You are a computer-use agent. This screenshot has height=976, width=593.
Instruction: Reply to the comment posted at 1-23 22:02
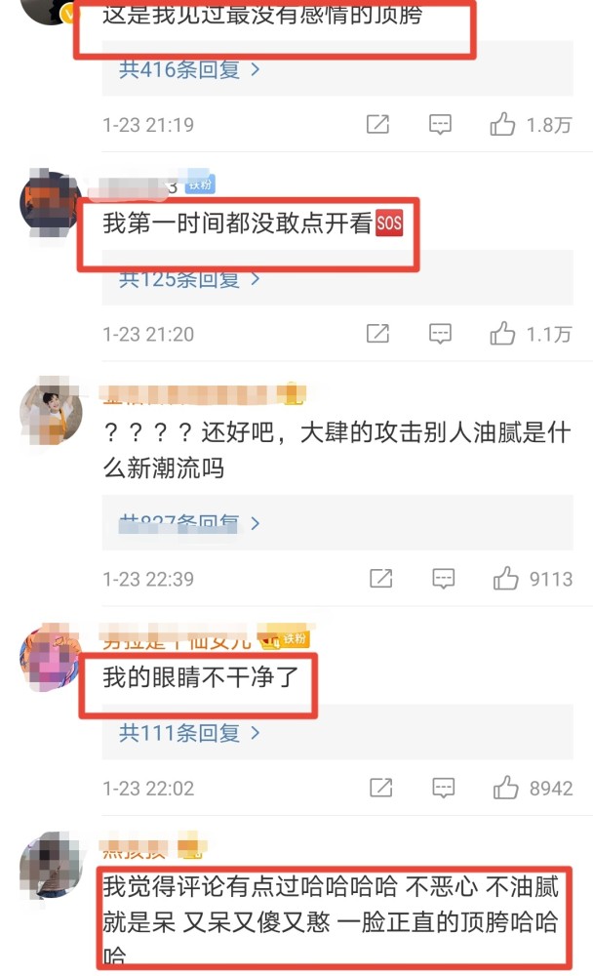[x=443, y=788]
